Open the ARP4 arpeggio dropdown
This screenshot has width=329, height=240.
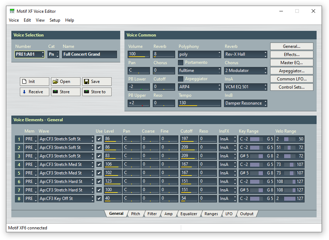click(x=200, y=87)
